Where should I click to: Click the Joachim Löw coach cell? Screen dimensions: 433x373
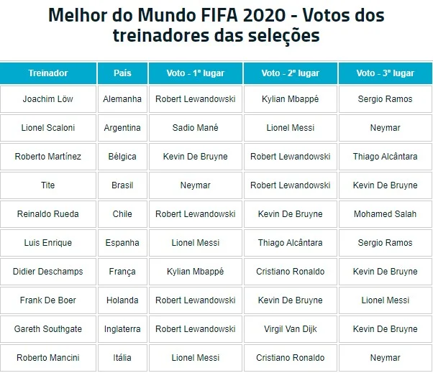[x=48, y=99]
